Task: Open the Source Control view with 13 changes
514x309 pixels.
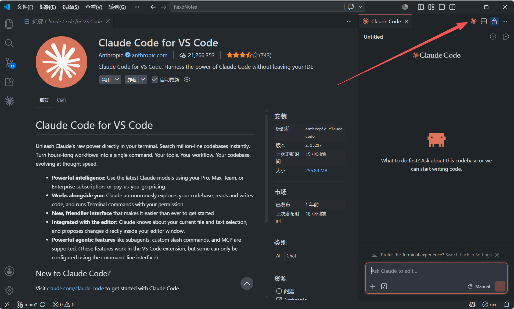Action: point(9,63)
